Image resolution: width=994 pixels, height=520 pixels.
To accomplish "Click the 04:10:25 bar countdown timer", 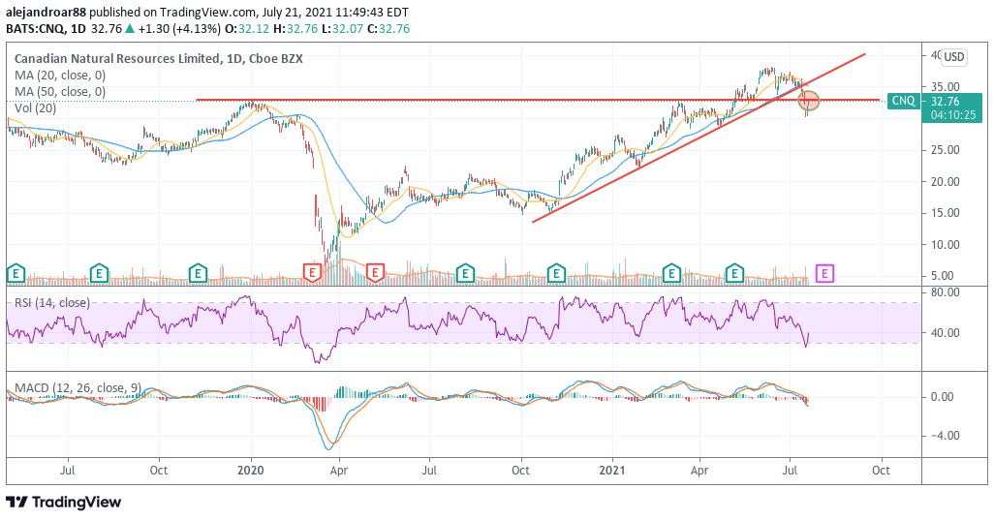I will coord(953,115).
